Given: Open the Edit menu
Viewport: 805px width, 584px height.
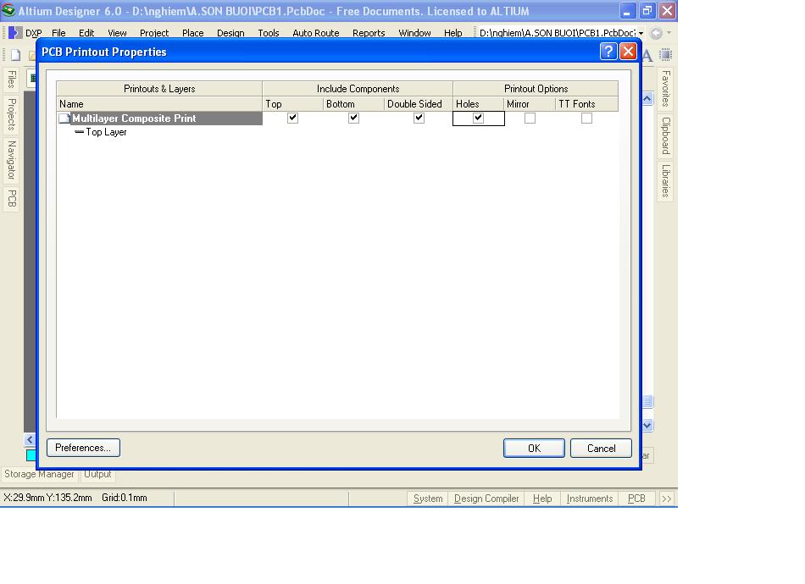Looking at the screenshot, I should click(86, 33).
